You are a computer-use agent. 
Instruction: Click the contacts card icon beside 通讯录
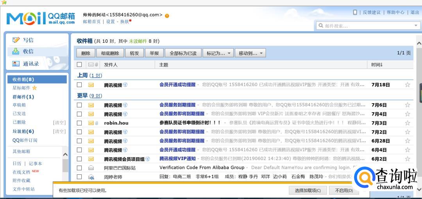16,64
